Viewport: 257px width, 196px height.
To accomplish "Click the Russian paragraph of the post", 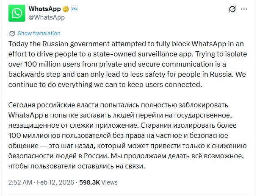I will tap(127, 136).
